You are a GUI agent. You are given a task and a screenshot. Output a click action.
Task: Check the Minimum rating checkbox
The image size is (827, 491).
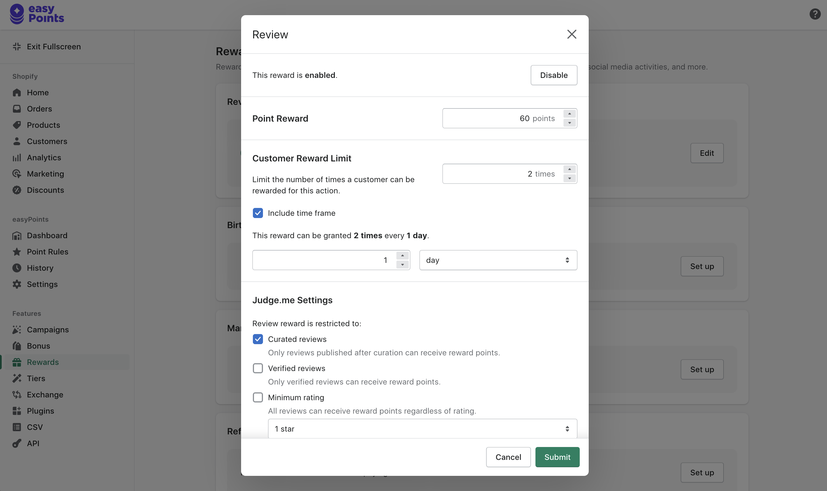(258, 397)
